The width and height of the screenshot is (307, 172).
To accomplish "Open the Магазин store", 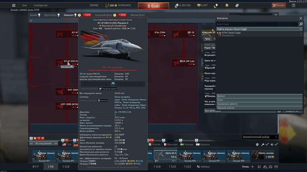I will pos(278,5).
